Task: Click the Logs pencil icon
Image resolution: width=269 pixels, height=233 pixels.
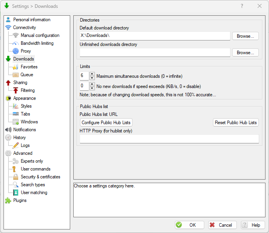Action: 16,145
